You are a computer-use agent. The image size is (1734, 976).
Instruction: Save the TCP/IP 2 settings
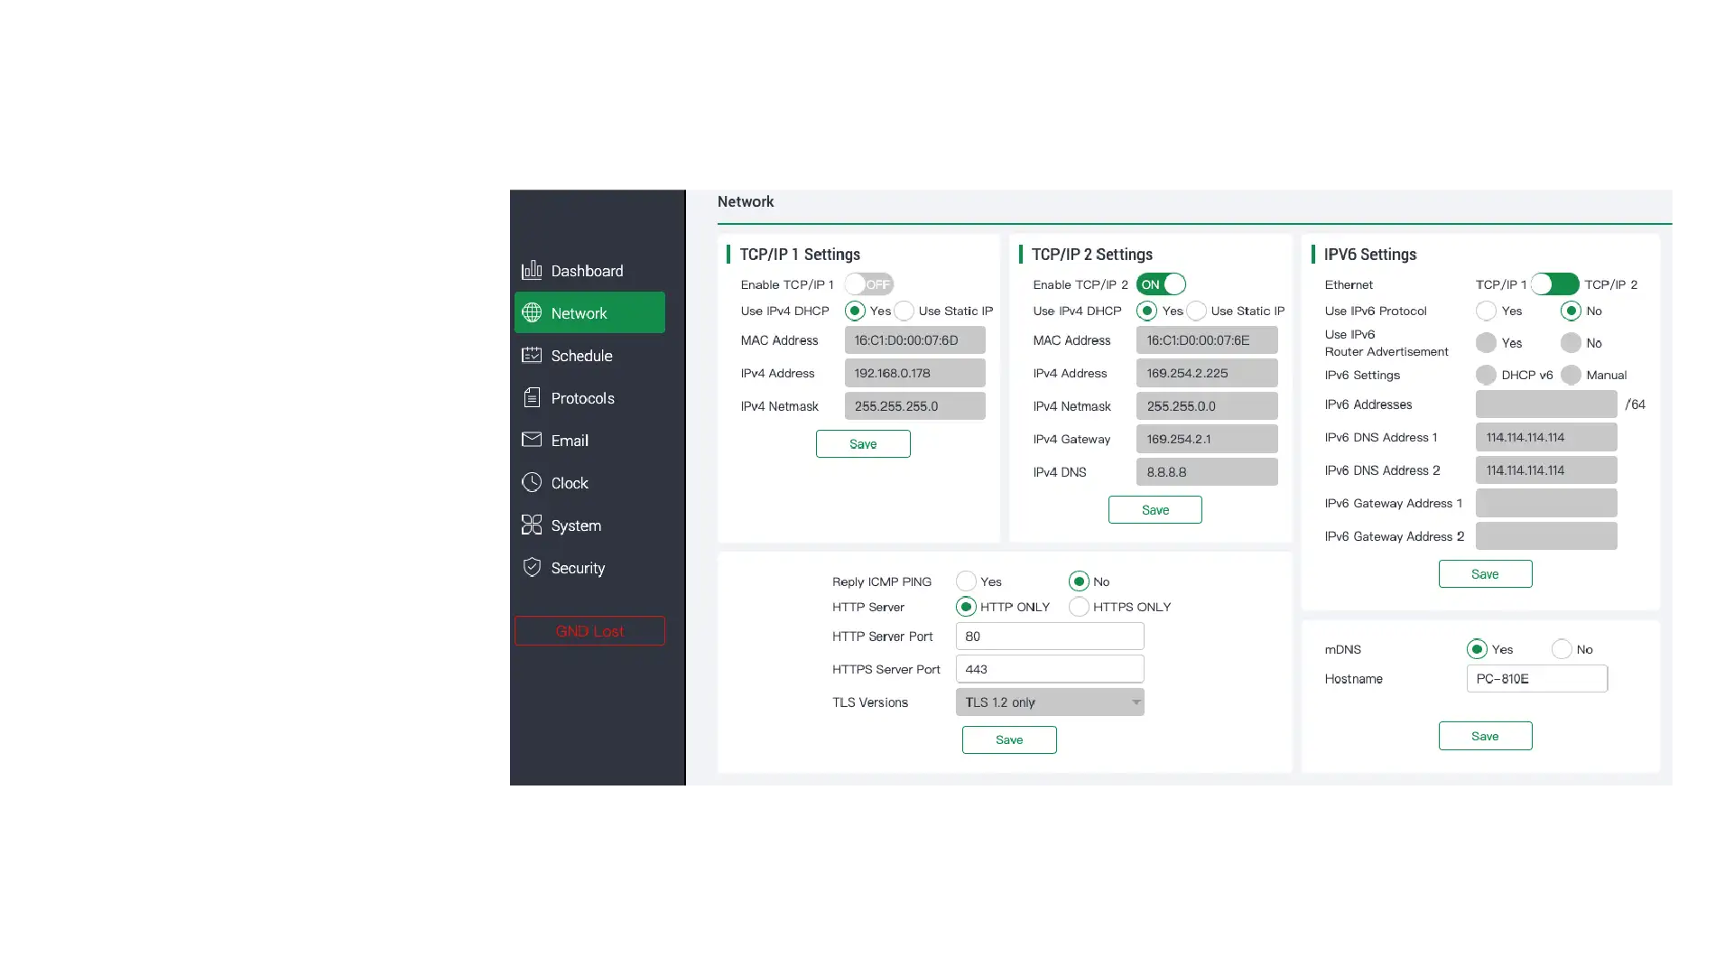pyautogui.click(x=1155, y=510)
